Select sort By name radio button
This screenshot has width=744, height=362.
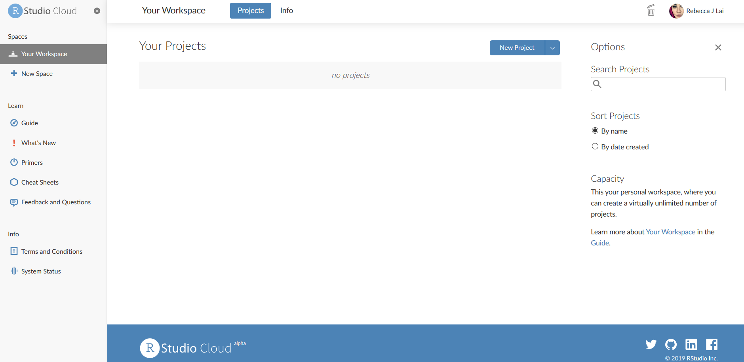point(595,130)
